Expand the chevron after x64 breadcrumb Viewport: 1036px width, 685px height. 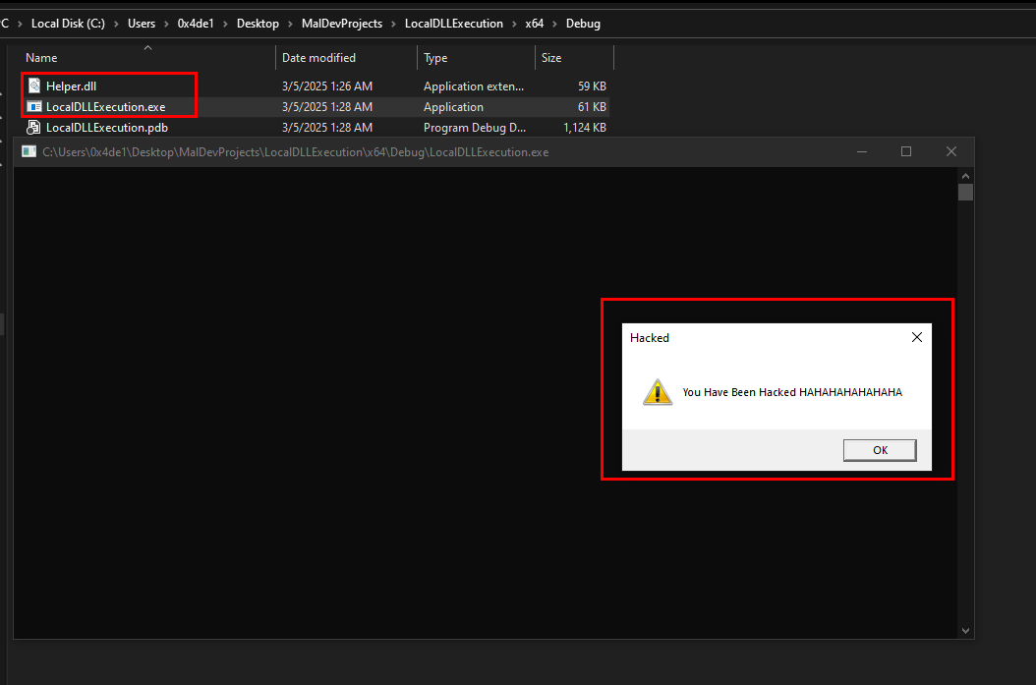tap(554, 24)
